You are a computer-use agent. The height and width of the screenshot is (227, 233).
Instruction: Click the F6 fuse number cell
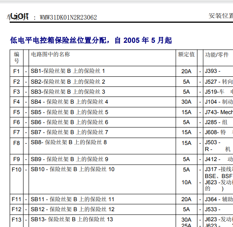[17, 122]
